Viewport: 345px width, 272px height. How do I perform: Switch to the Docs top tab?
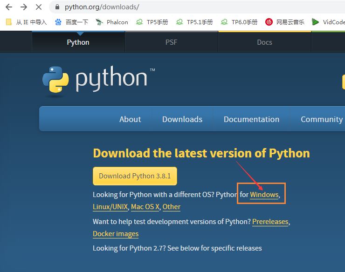264,42
